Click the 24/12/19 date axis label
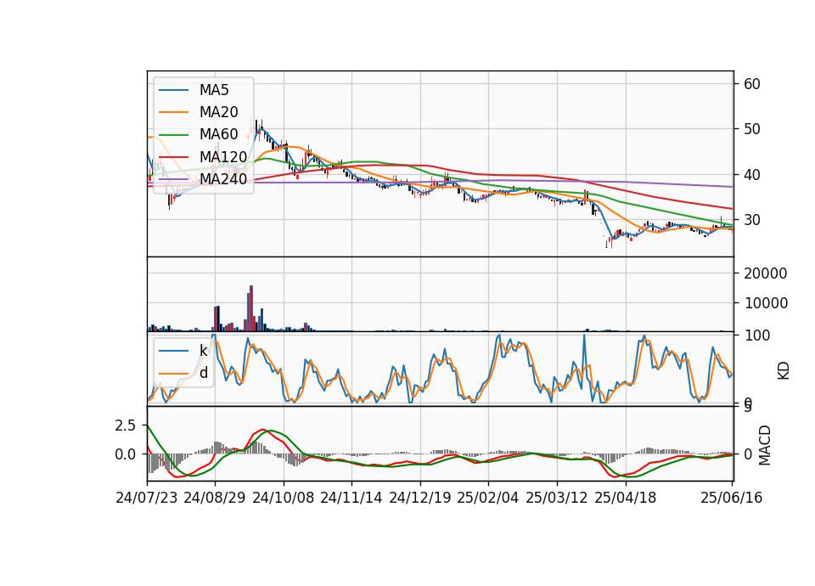This screenshot has width=815, height=586. pyautogui.click(x=420, y=498)
